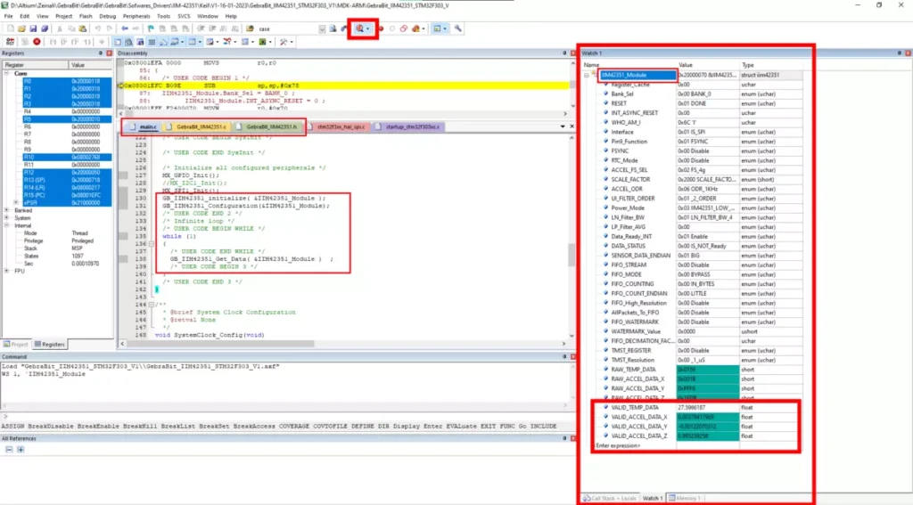913x505 pixels.
Task: Expand the Banked registers group
Action: pyautogui.click(x=7, y=210)
